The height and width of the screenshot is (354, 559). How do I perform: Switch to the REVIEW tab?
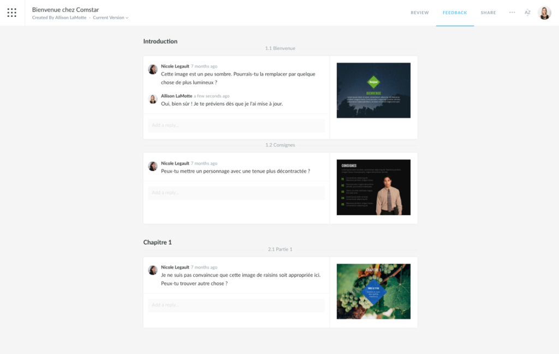click(x=420, y=12)
